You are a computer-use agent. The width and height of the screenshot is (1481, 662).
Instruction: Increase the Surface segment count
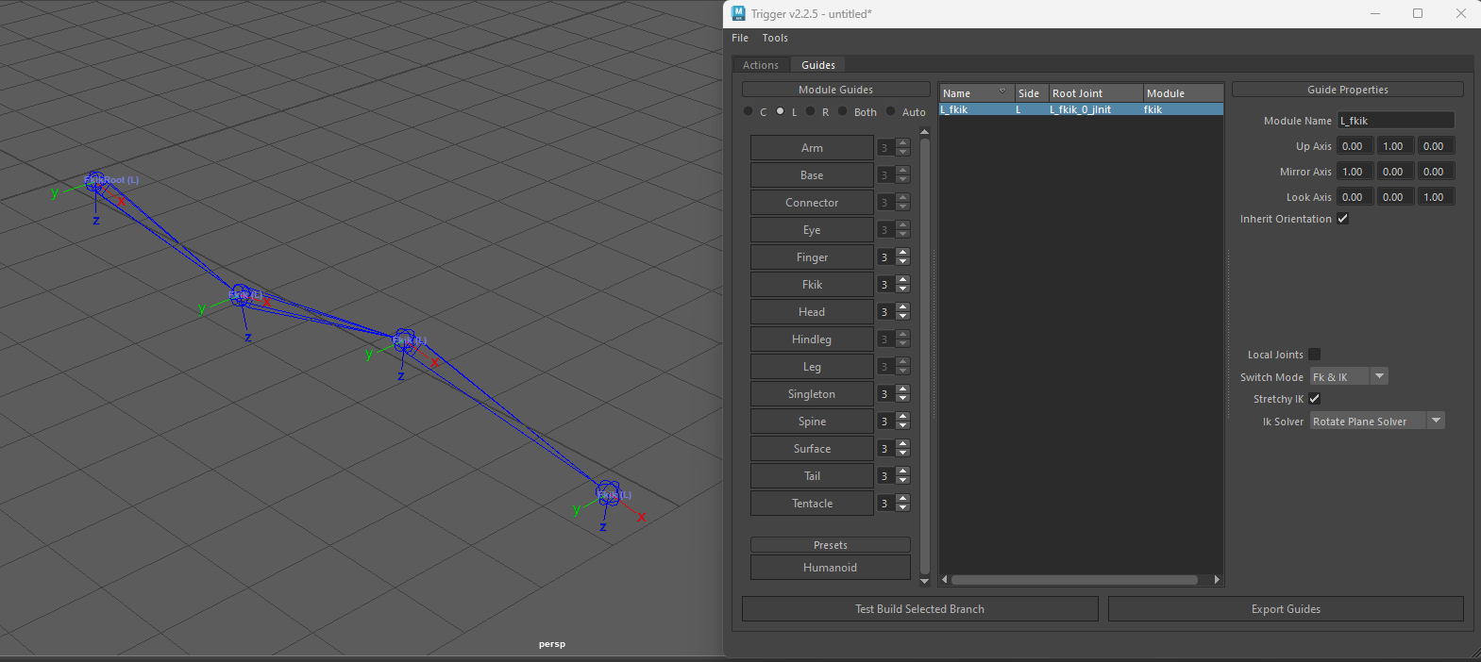click(903, 444)
